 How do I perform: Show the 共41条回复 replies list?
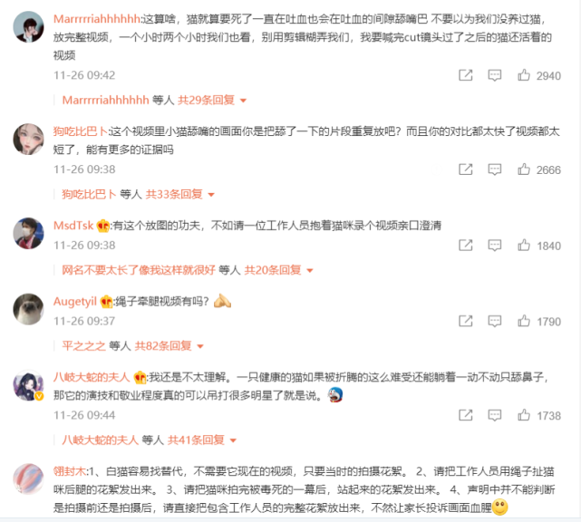tap(202, 440)
